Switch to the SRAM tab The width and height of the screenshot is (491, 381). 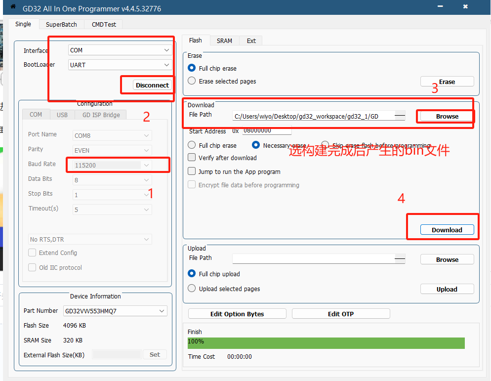pyautogui.click(x=225, y=41)
